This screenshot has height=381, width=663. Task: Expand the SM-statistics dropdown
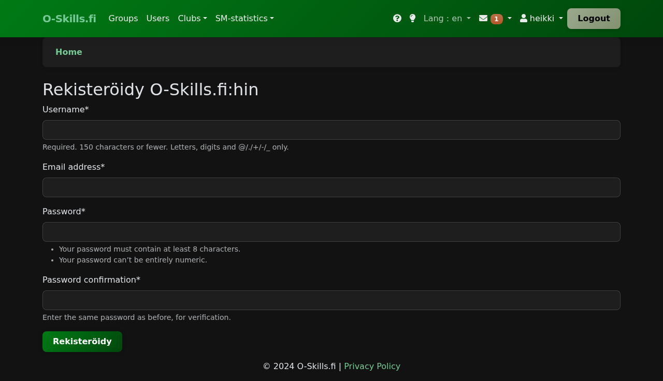click(x=244, y=19)
